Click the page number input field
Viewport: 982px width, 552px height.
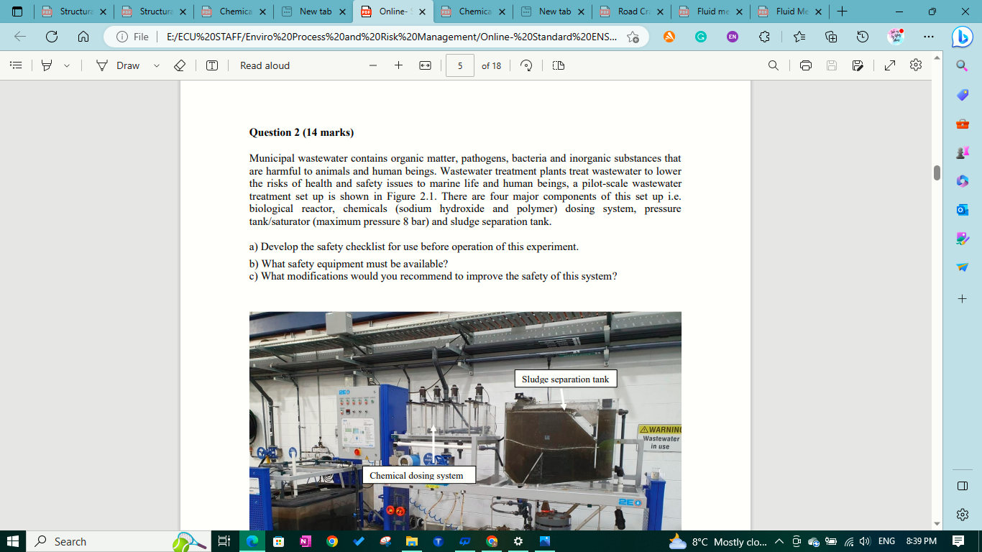tap(459, 65)
